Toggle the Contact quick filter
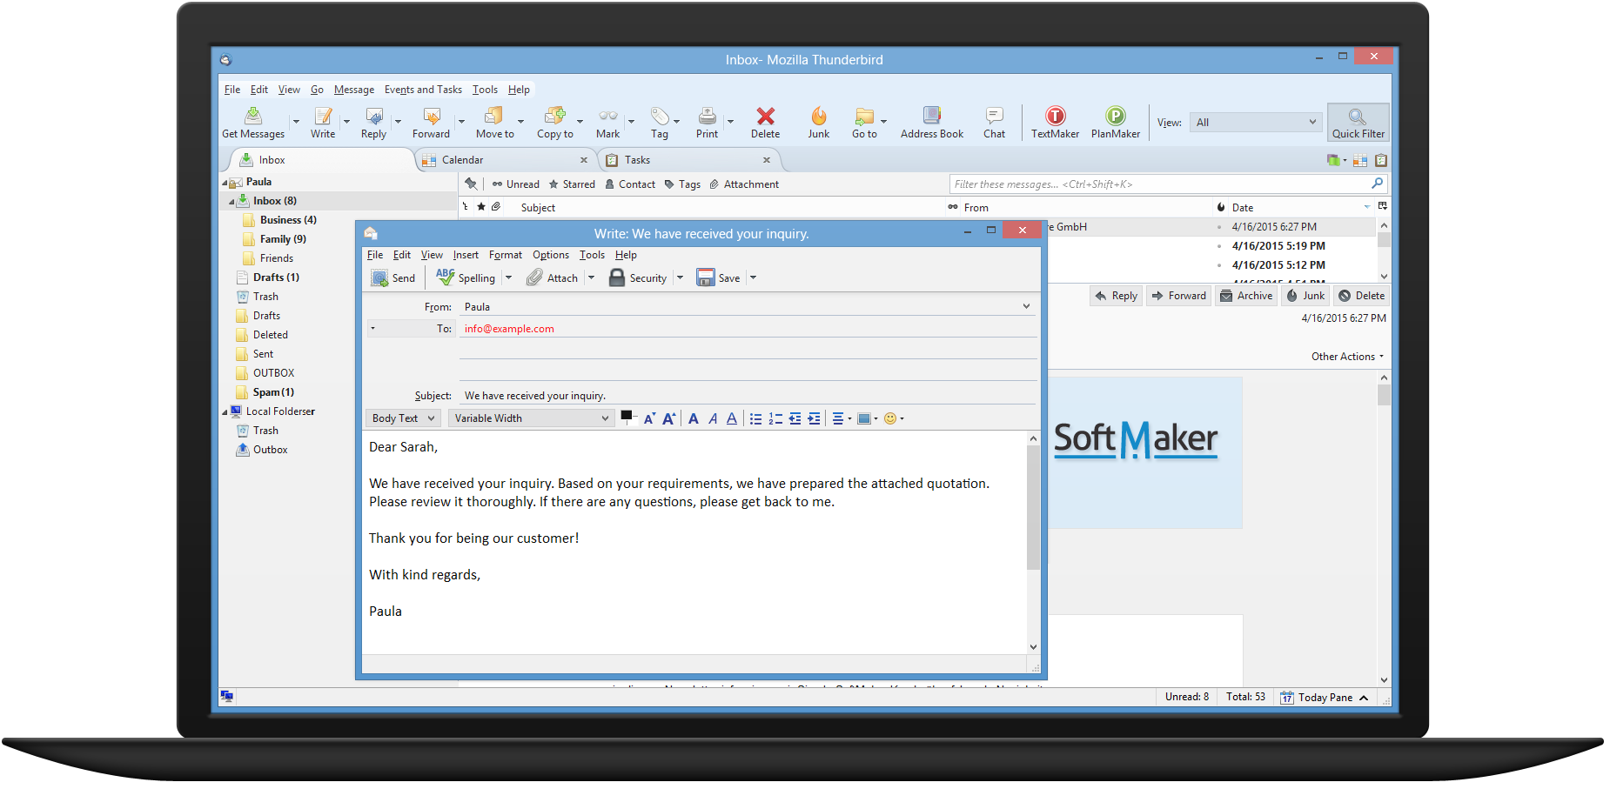 click(630, 184)
